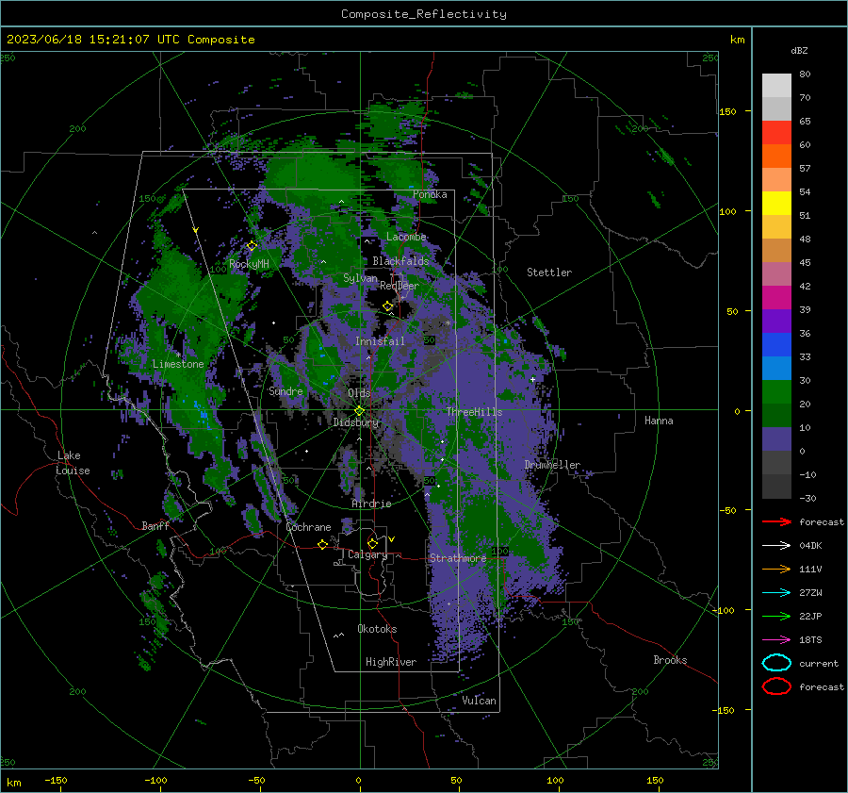Select the yellow 51-54 dBZ color swatch
Viewport: 848px width, 793px height.
click(x=776, y=204)
